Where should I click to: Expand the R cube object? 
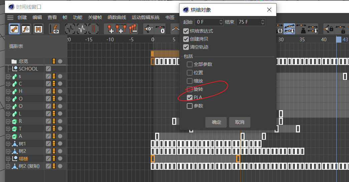click(x=8, y=121)
